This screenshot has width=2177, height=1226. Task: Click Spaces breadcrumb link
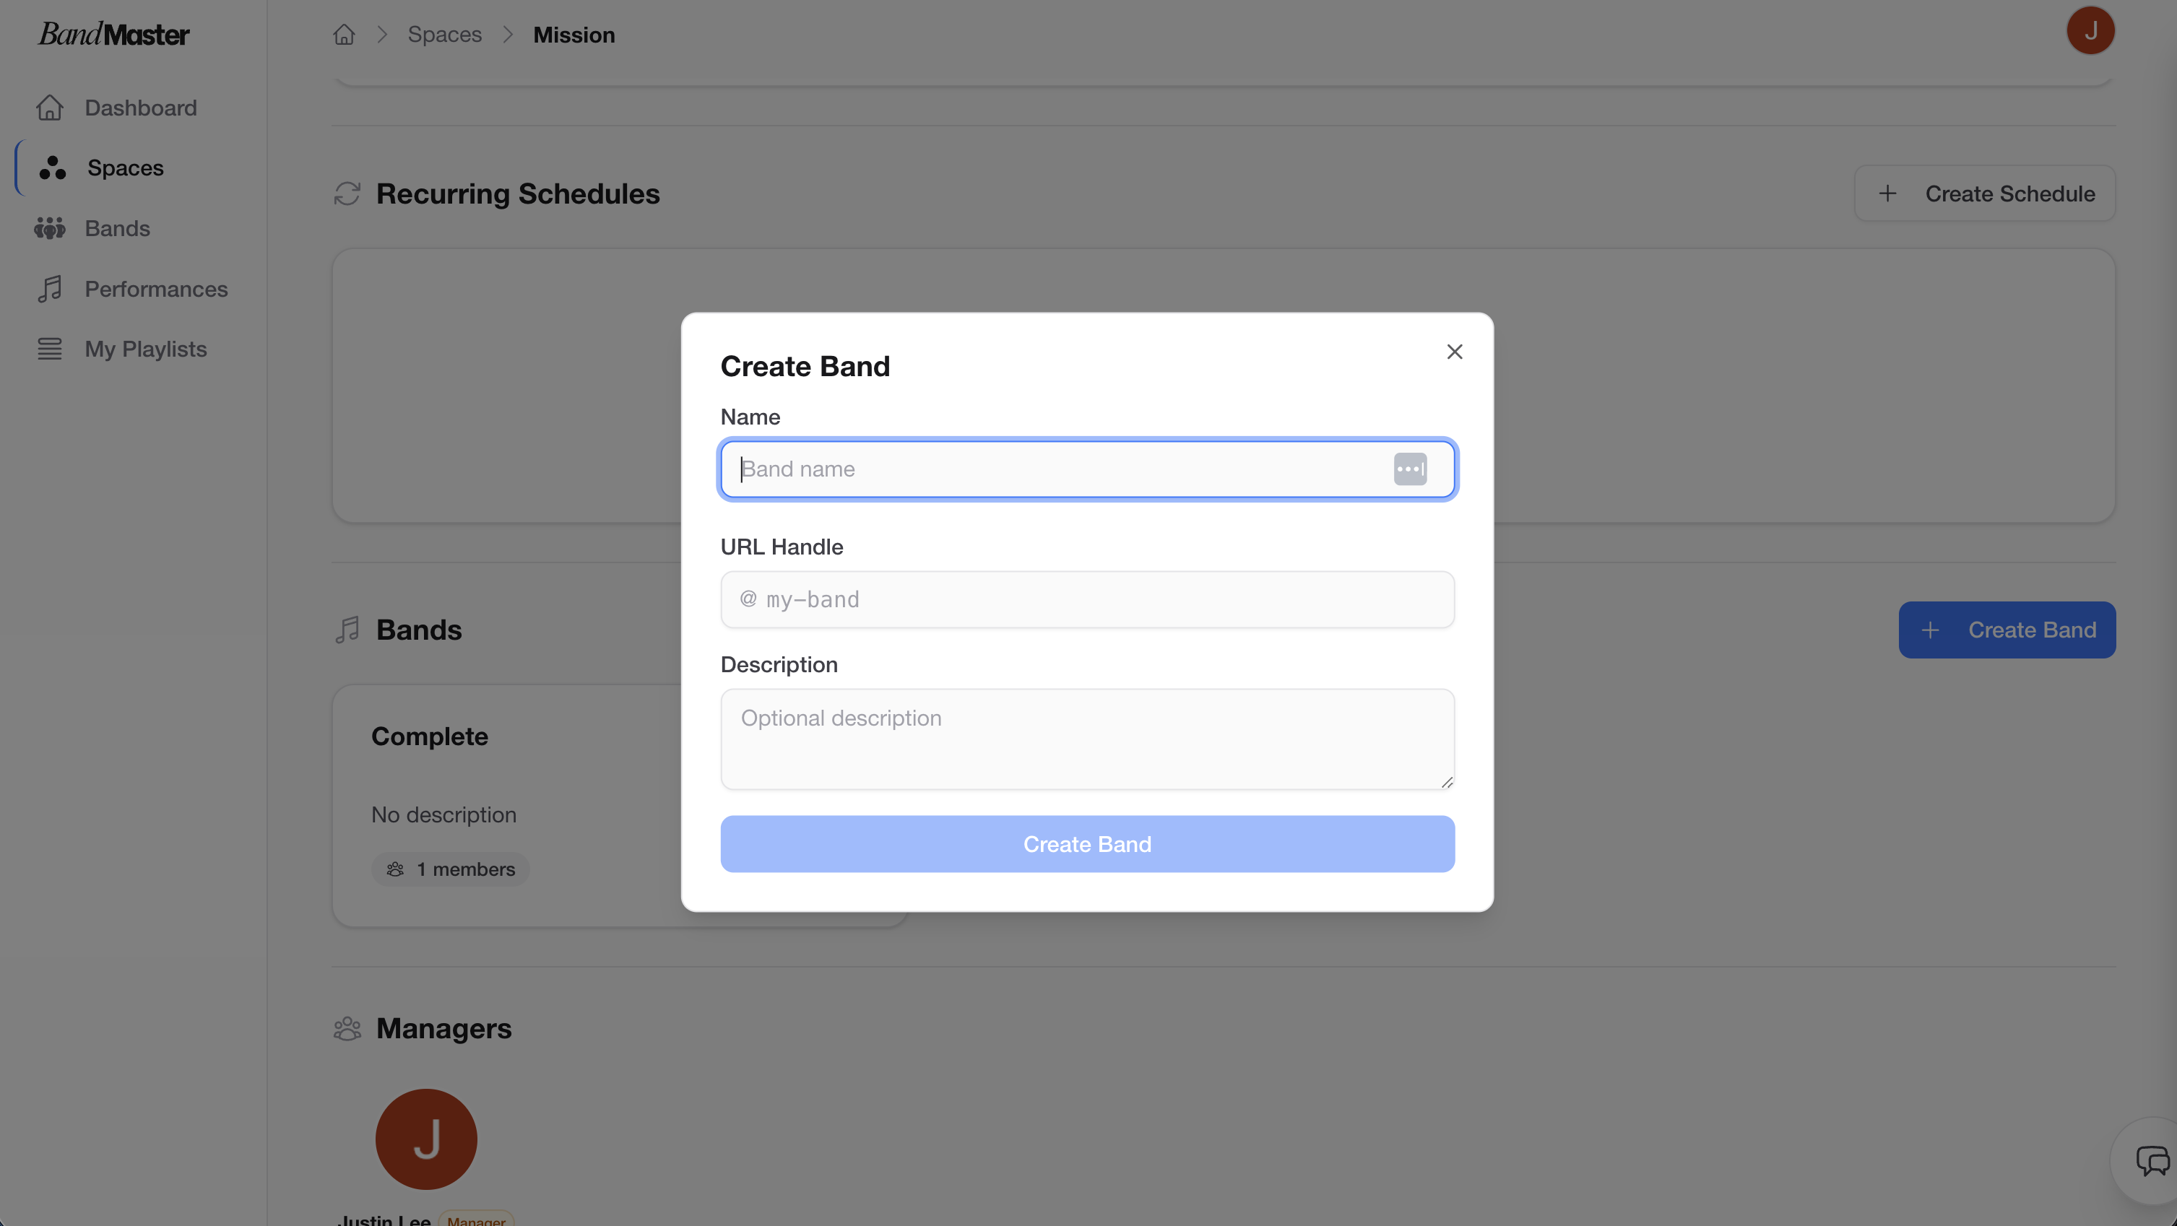click(444, 35)
